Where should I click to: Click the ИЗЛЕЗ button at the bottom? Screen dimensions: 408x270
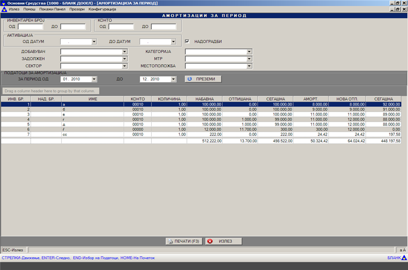point(224,241)
